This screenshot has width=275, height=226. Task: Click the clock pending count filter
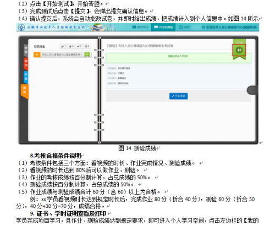87,46
